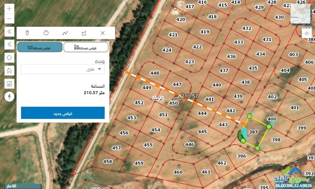Screen dimensions: 315x189
Task: Collapse the lower double-chevron panel expander
Action: click(x=9, y=44)
